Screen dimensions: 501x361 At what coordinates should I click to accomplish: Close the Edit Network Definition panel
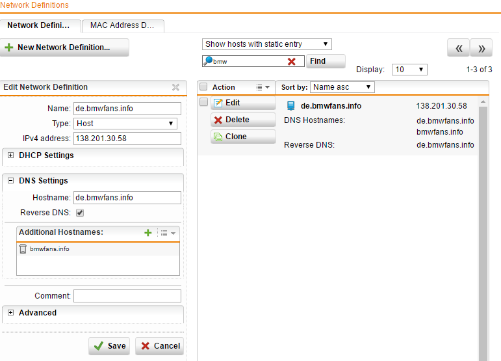175,87
